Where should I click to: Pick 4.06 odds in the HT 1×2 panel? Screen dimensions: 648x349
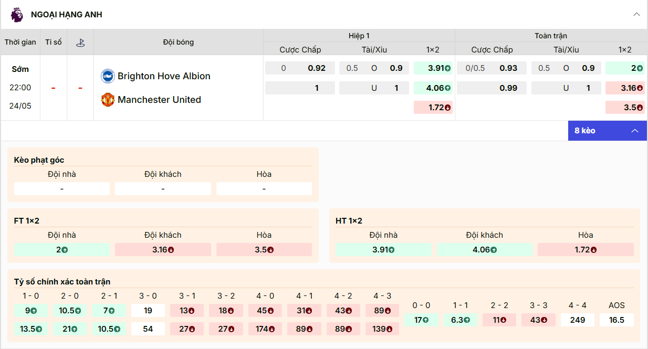[484, 250]
